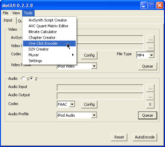
Task: Open the audio Codec dropdown showing FAAC
Action: pyautogui.click(x=72, y=104)
